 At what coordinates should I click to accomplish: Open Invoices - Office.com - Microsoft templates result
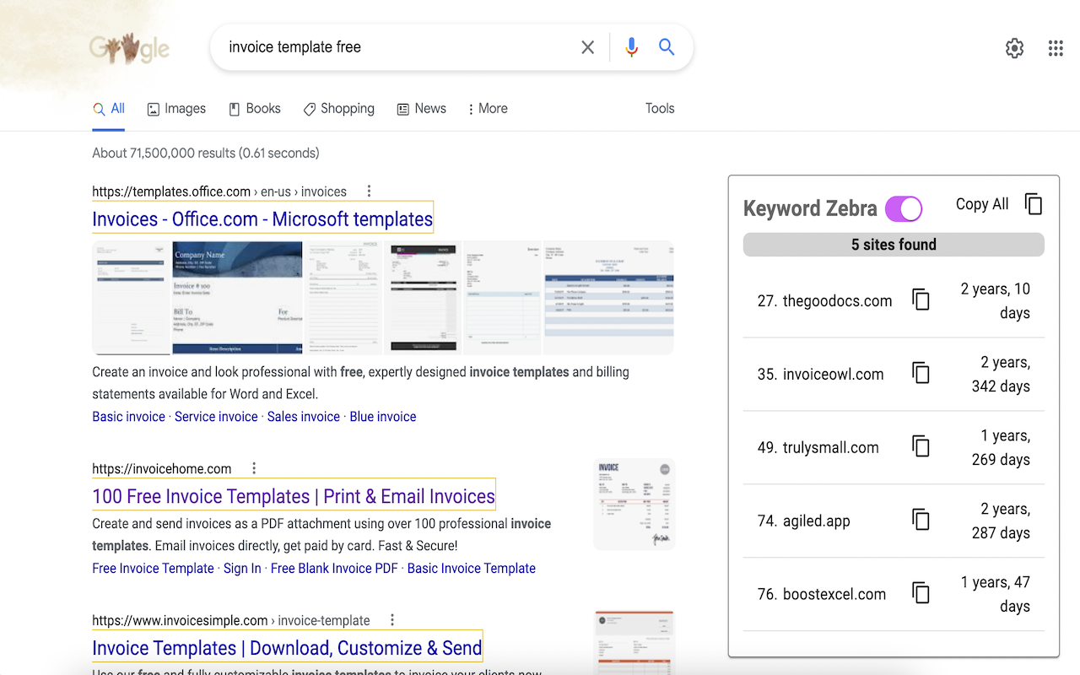tap(262, 219)
